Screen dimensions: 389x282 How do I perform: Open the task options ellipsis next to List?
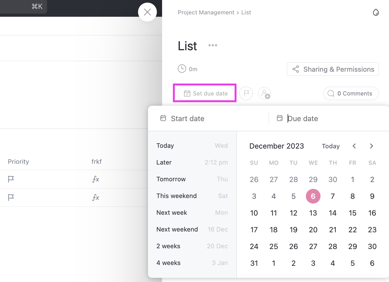point(213,45)
